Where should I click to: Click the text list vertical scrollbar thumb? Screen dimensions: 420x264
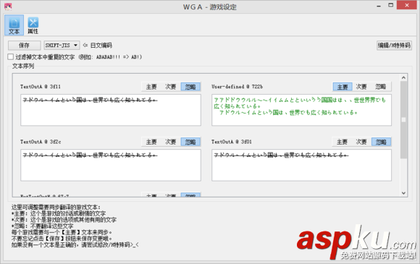click(x=403, y=120)
